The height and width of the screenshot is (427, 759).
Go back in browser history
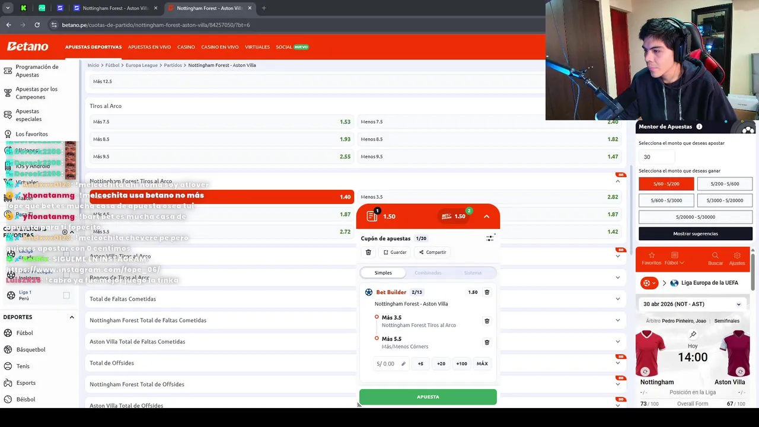coord(8,25)
